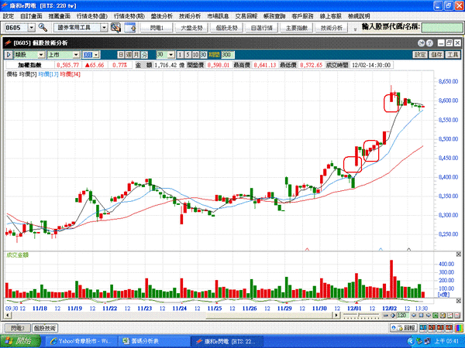Open the 市場訊息 menu
The height and width of the screenshot is (348, 465).
tap(218, 16)
